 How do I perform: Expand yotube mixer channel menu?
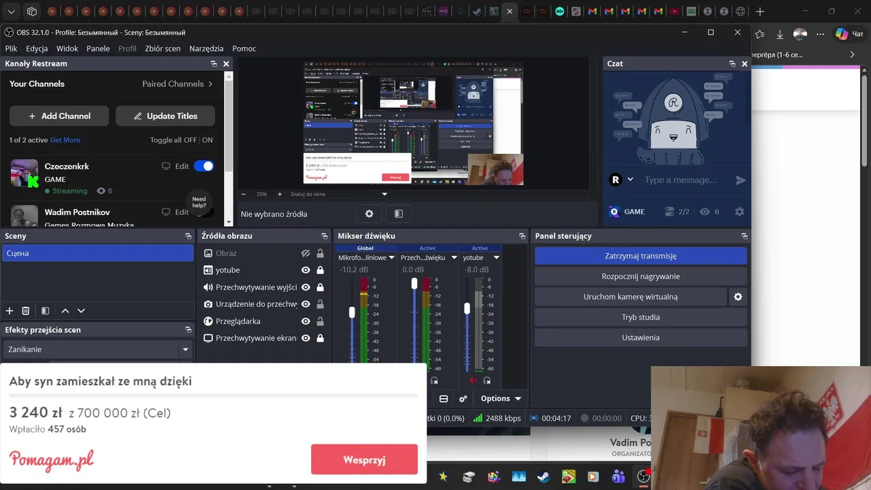click(496, 258)
